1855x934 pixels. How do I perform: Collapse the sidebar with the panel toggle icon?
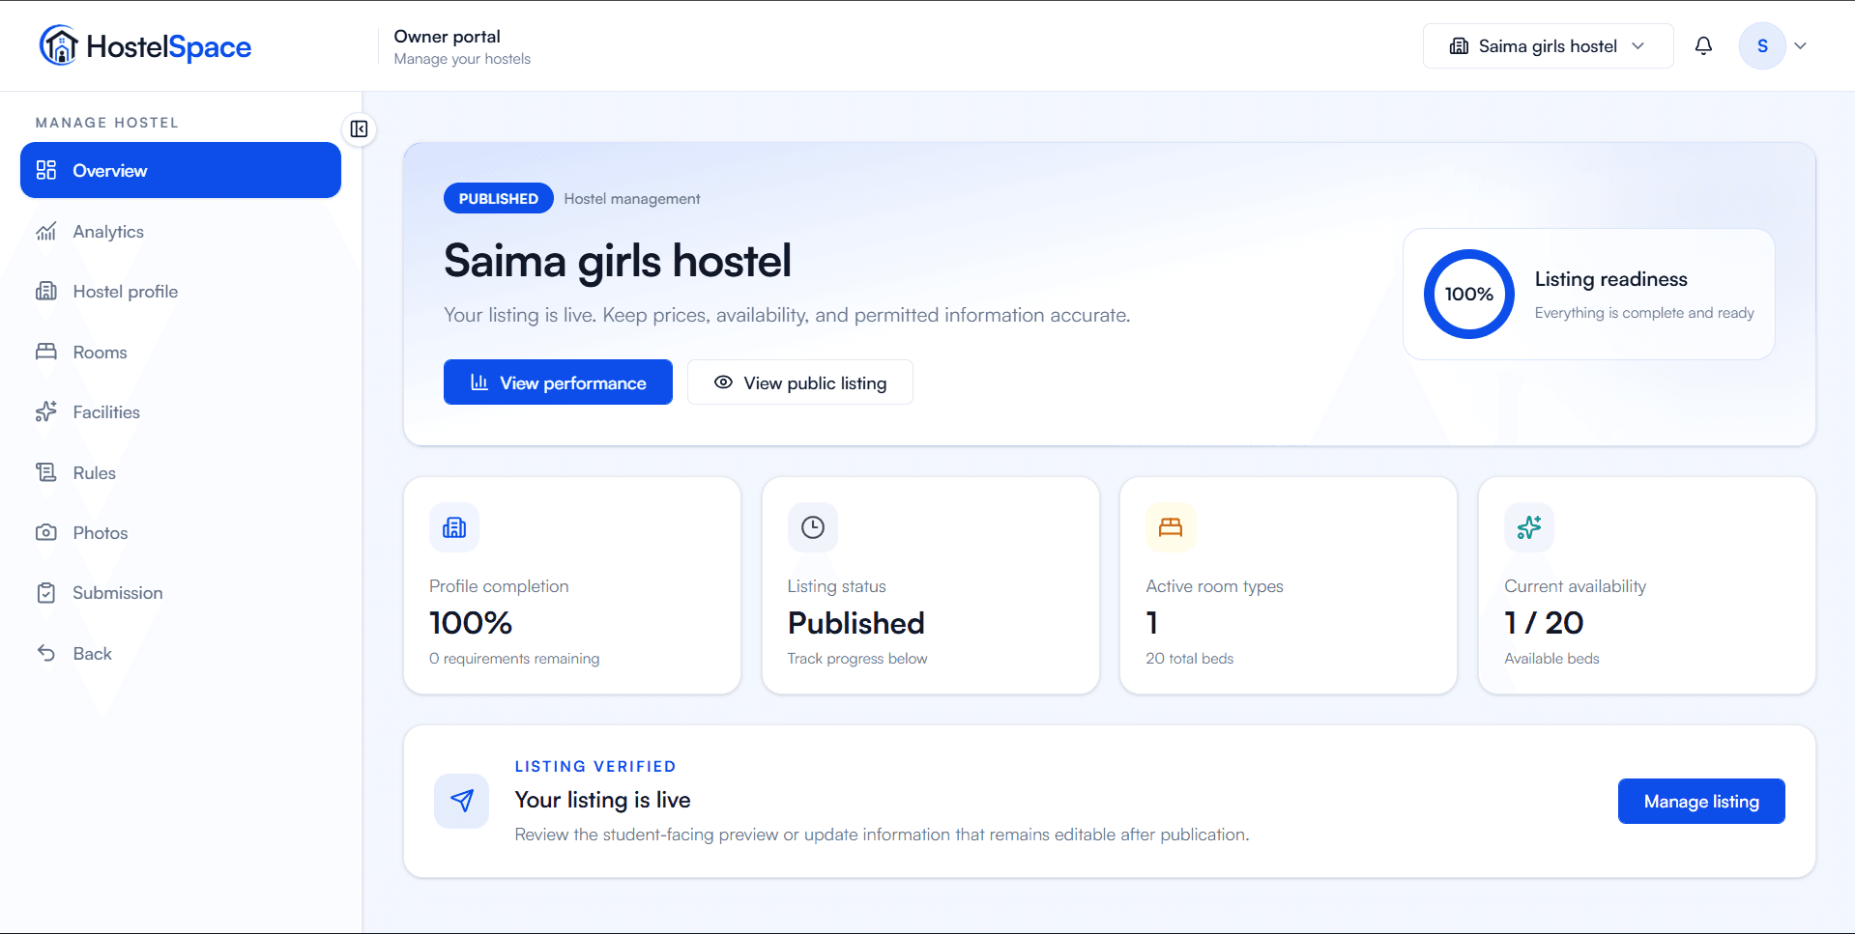point(359,129)
